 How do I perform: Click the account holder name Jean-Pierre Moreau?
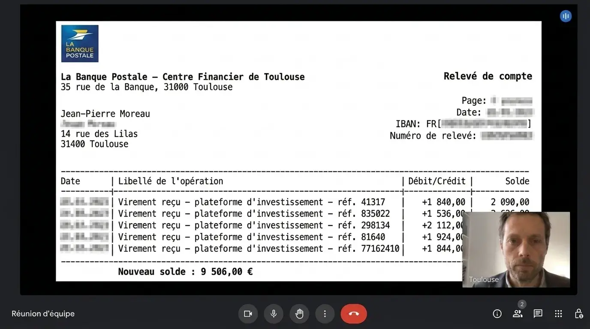pos(105,114)
